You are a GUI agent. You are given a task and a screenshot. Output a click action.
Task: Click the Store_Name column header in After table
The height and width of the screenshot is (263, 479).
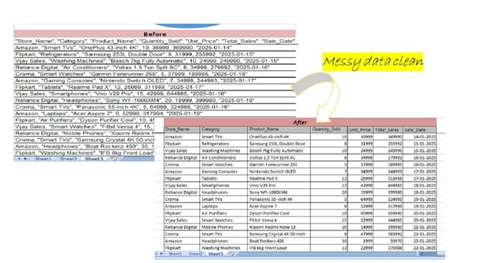182,129
